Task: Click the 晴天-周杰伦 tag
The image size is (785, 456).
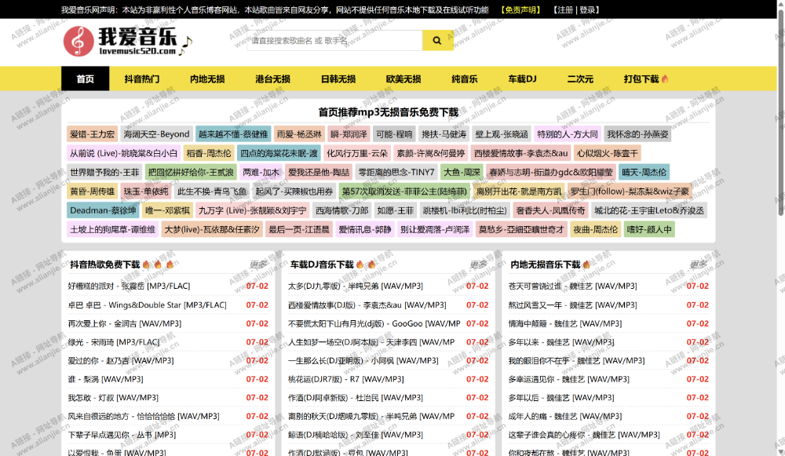Action: 644,172
